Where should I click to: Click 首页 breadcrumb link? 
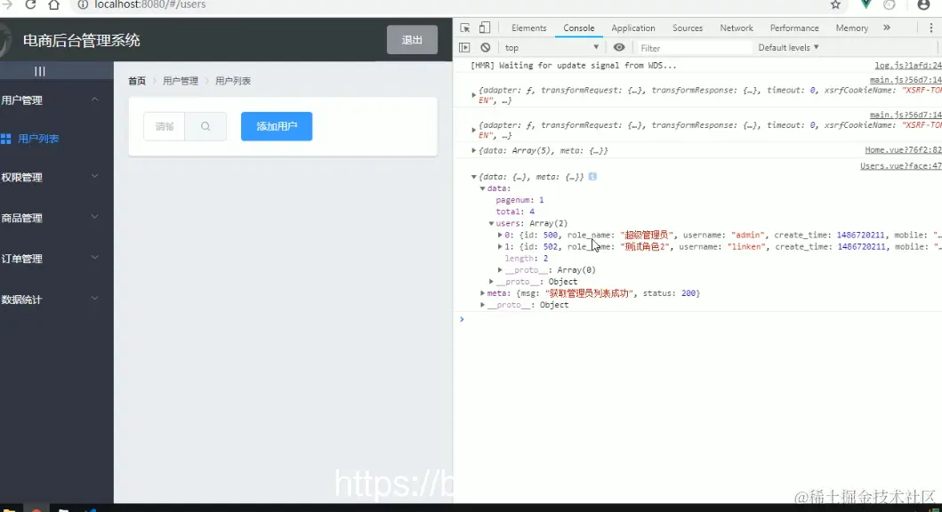coord(137,80)
